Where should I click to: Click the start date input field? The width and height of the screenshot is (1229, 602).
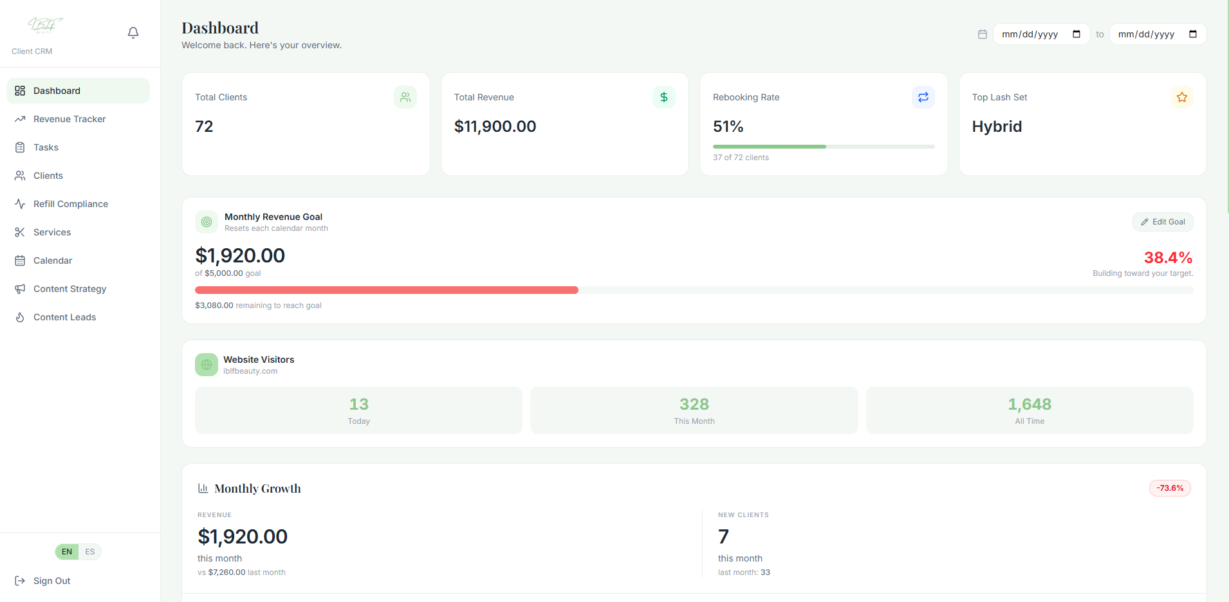1030,34
